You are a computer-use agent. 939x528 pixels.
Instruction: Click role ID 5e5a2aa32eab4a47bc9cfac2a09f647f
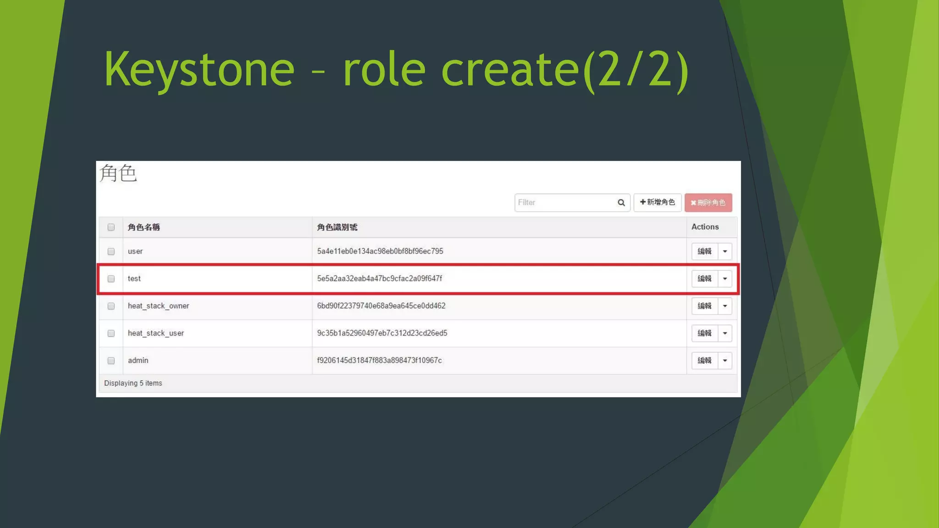[x=380, y=279]
